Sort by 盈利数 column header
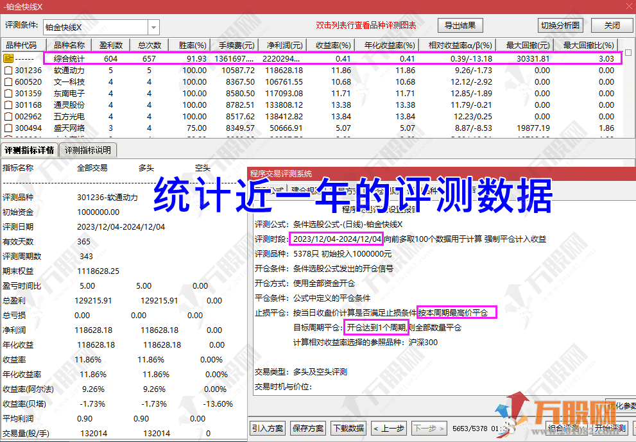 point(111,45)
